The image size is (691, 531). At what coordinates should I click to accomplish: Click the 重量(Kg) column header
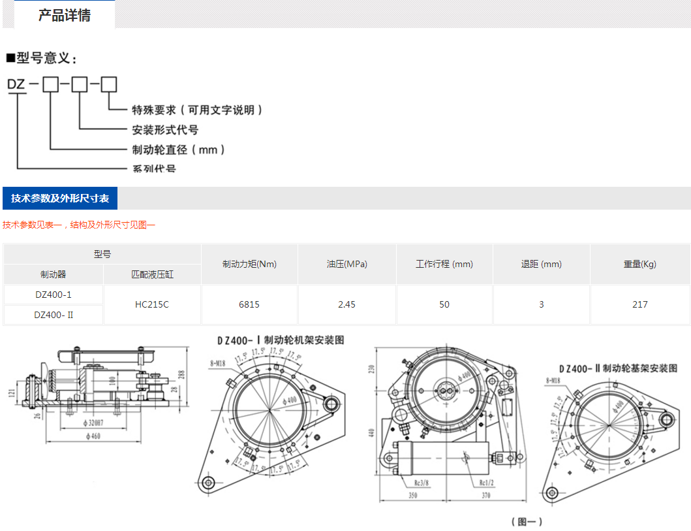tap(639, 265)
